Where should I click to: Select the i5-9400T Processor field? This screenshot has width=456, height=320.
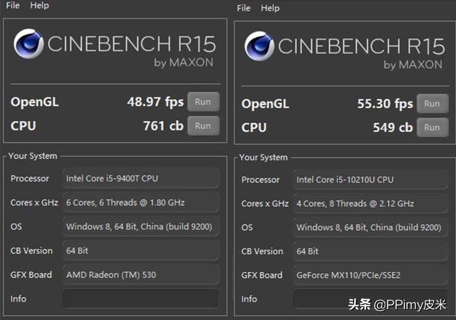pyautogui.click(x=140, y=178)
